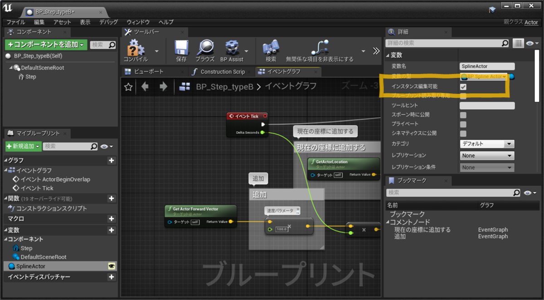Add a new macro with the マクロ plus icon
The height and width of the screenshot is (300, 544).
pos(112,219)
